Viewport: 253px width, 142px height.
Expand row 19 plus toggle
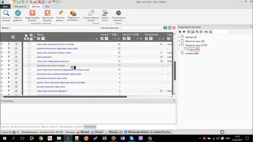point(2,44)
